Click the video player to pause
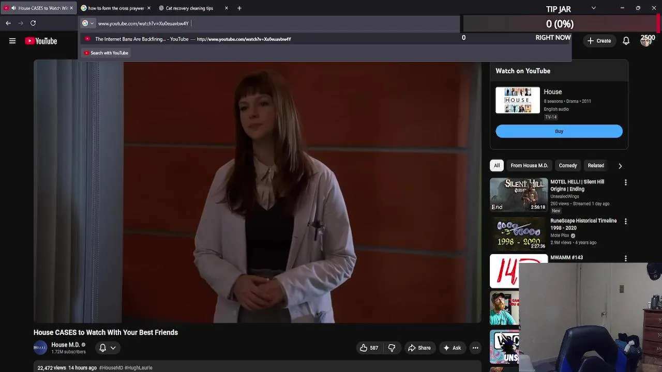662x372 pixels. point(258,192)
